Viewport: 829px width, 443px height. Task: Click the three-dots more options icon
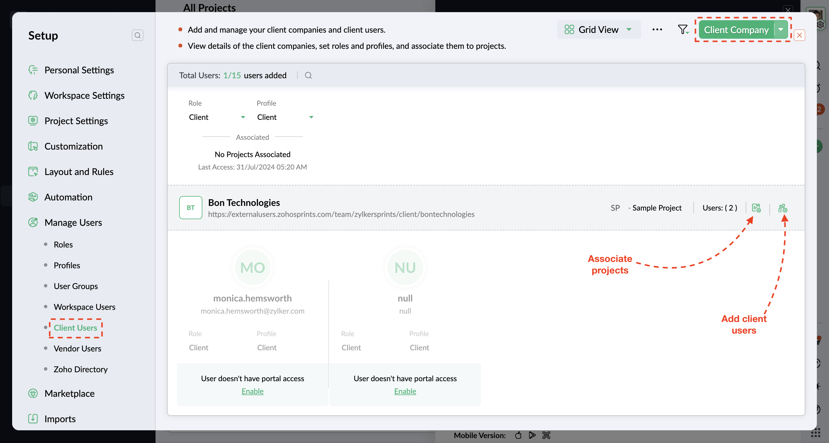pos(657,29)
